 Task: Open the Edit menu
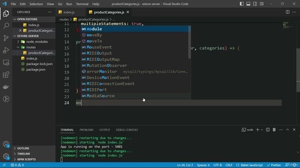click(22, 4)
